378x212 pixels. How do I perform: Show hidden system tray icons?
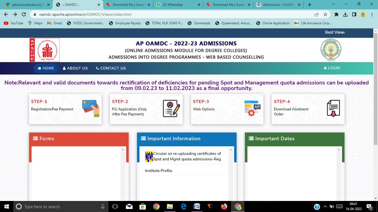point(325,206)
